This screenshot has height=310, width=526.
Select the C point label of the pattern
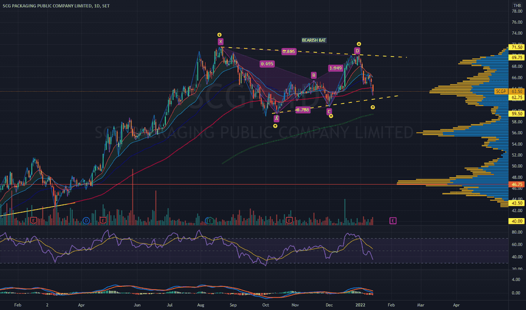tap(329, 112)
